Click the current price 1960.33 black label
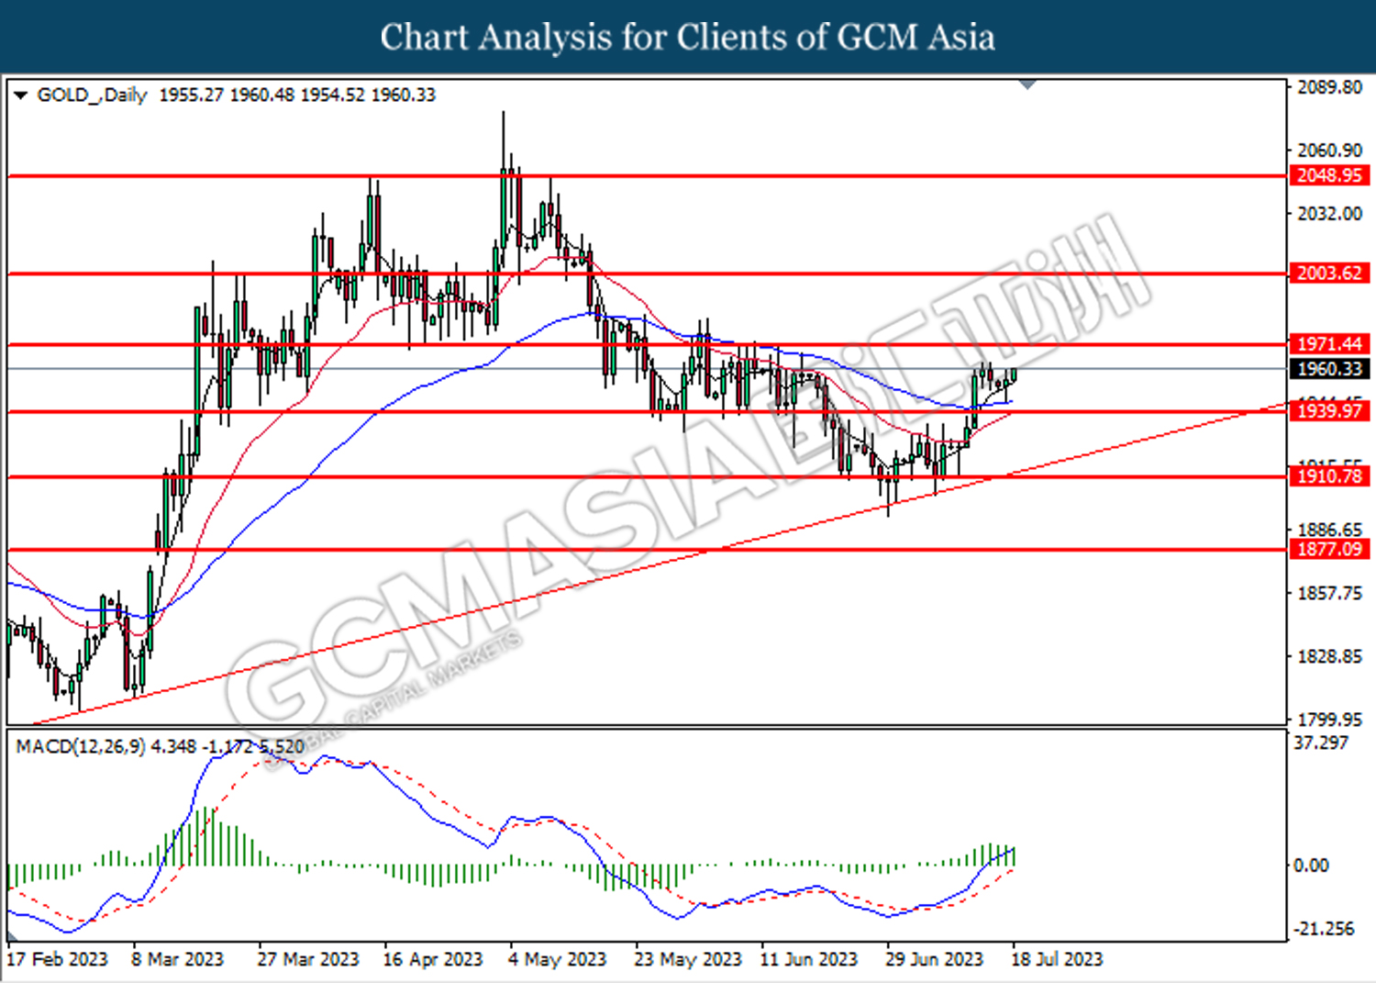The width and height of the screenshot is (1376, 983). pos(1330,369)
